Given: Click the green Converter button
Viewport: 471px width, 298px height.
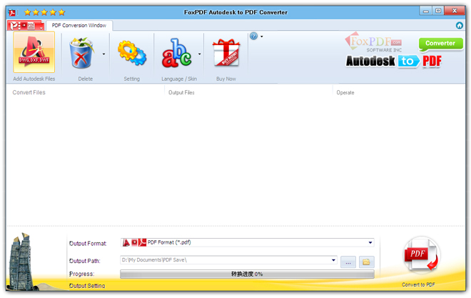Looking at the screenshot, I should 440,44.
